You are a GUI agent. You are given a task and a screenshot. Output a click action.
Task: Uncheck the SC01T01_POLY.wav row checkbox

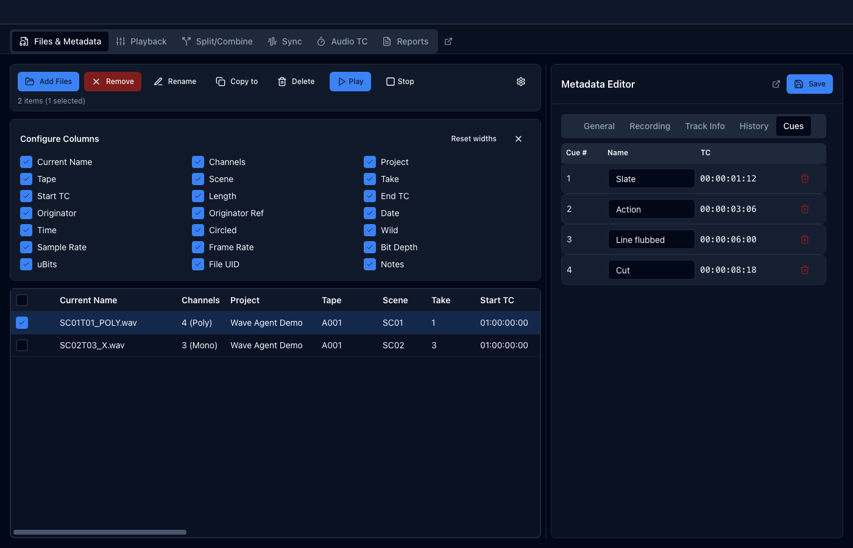coord(22,323)
